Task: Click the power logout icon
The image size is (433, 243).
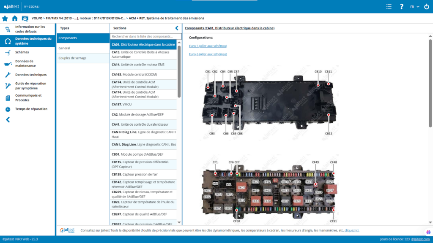Action: pos(426,6)
